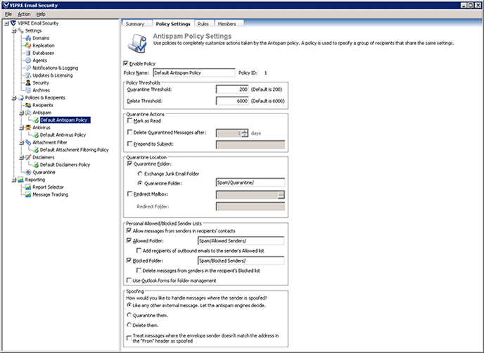The height and width of the screenshot is (353, 484).
Task: Click the Redirect Mailbox browse button
Action: click(x=281, y=194)
